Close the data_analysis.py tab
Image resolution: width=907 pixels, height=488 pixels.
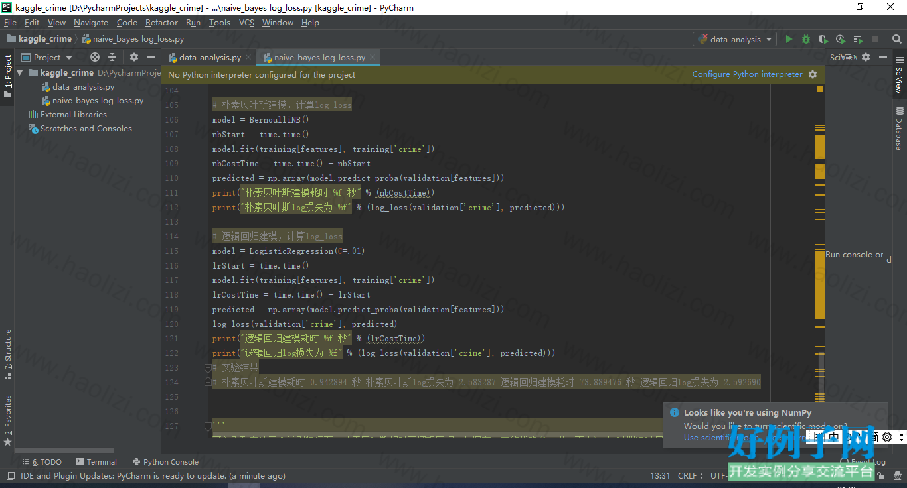point(248,58)
